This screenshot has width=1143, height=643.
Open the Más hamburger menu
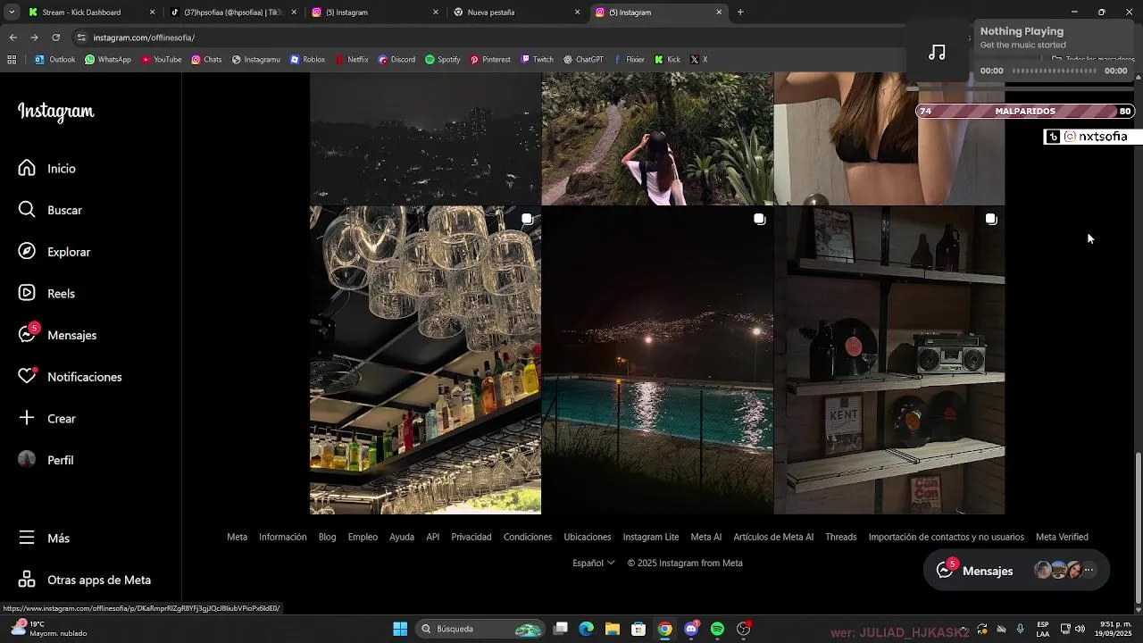click(45, 538)
